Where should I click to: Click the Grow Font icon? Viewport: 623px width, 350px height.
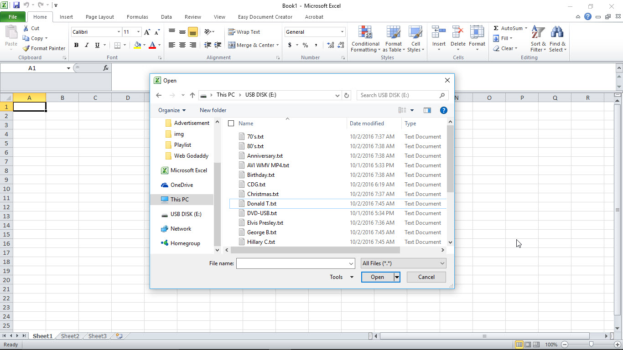pos(147,32)
